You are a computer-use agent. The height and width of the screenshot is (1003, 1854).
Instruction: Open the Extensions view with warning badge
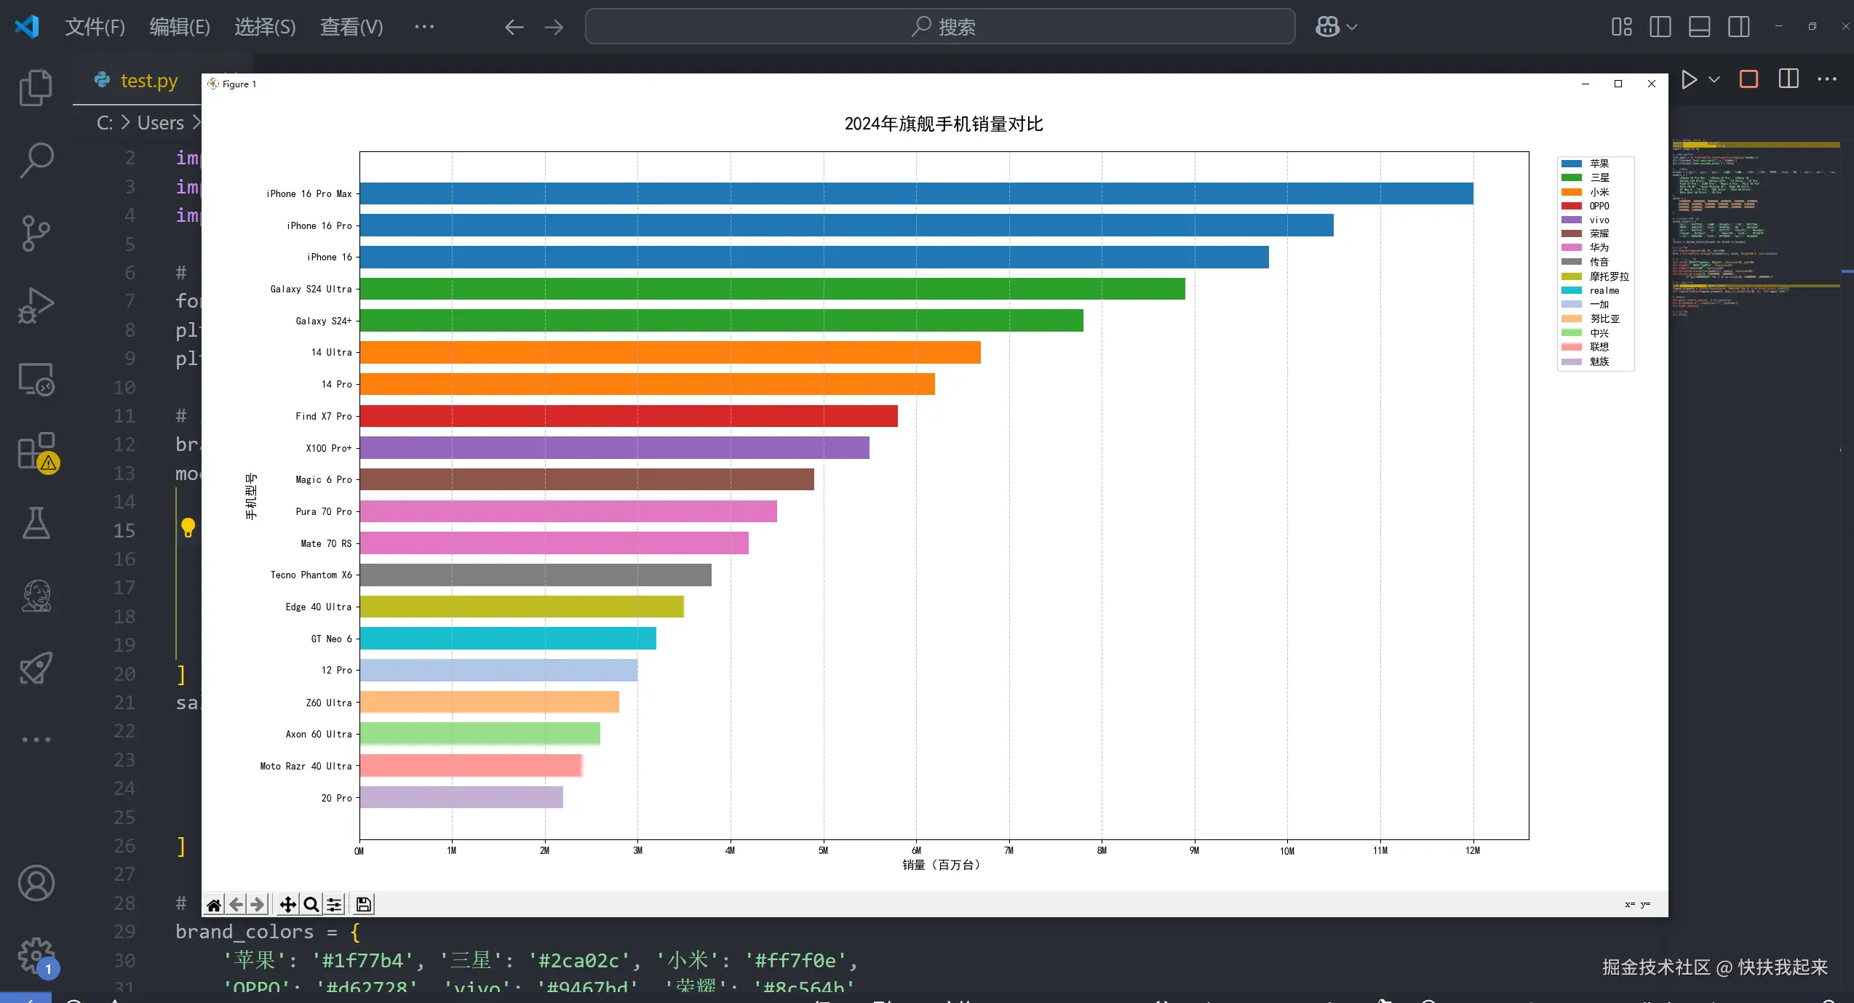36,451
